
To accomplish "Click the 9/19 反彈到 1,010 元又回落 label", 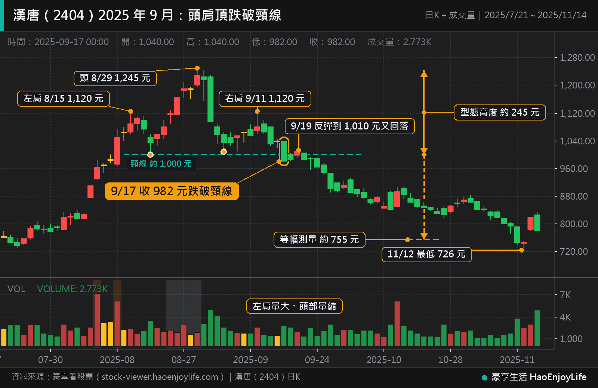I will [x=349, y=126].
